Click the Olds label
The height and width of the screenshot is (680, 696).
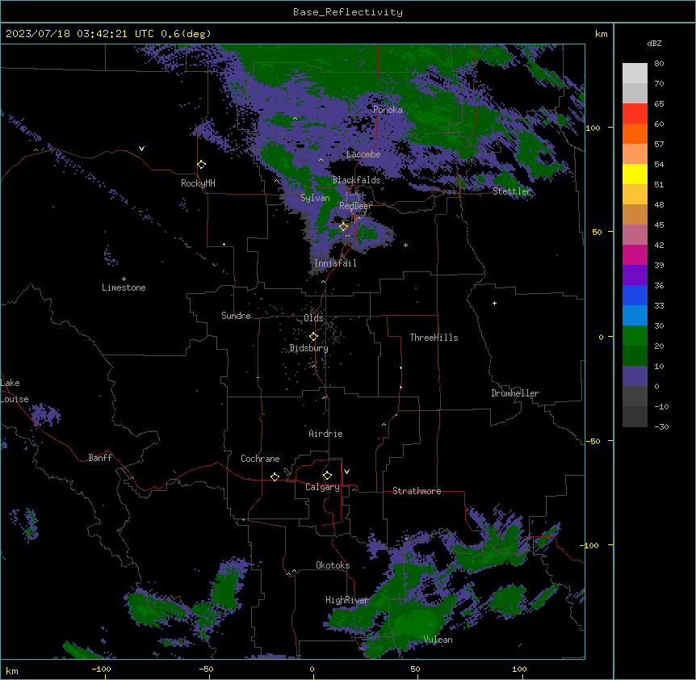[x=313, y=318]
